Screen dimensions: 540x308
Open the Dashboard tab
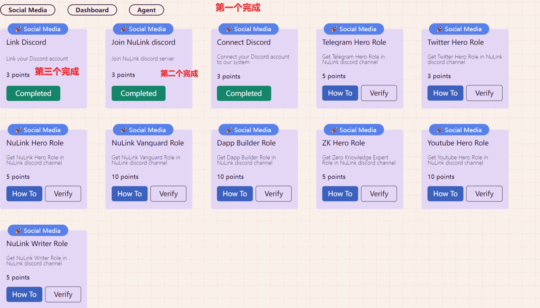coord(92,10)
